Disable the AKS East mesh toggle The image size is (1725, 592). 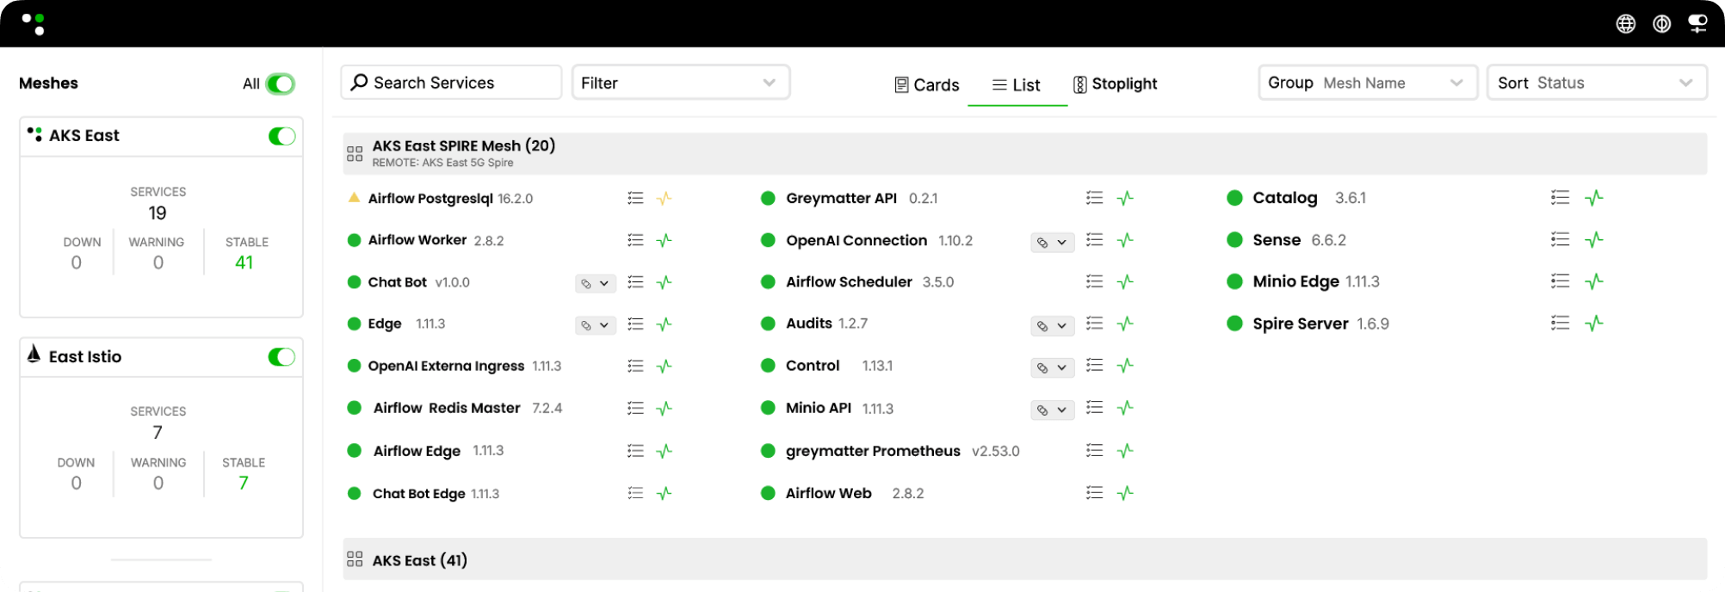281,136
